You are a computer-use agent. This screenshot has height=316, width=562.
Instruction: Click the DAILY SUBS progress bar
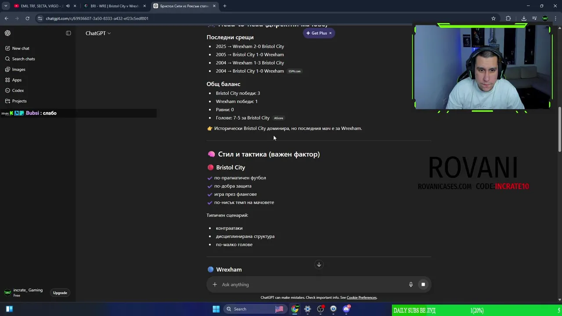pos(477,310)
